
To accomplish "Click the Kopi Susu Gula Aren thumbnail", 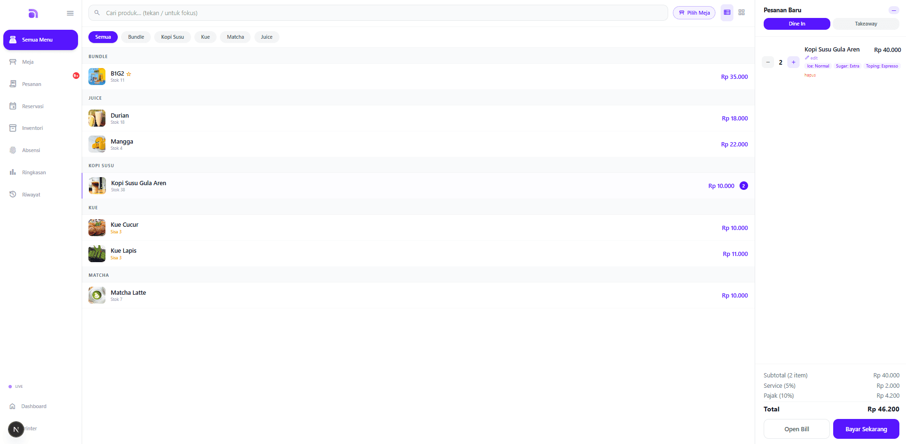I will pos(97,186).
